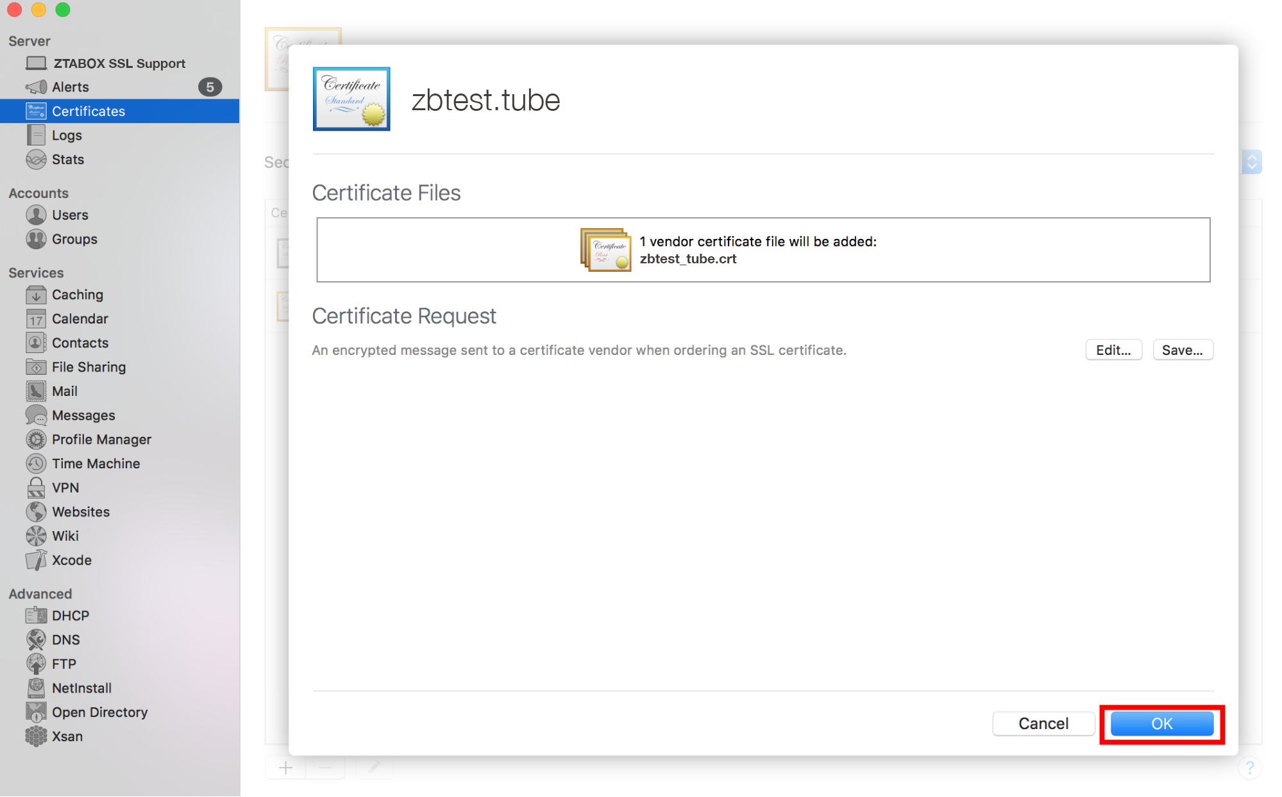The image size is (1282, 797).
Task: Open the Alerts icon in sidebar
Action: (x=36, y=87)
